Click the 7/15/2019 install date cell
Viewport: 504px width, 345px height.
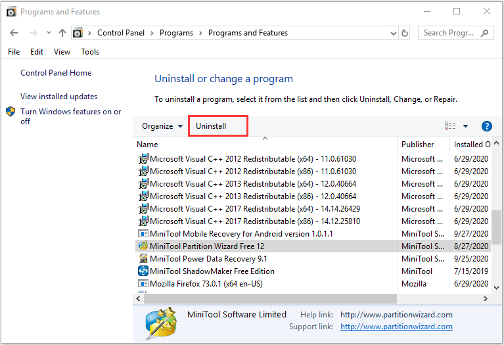tap(471, 271)
